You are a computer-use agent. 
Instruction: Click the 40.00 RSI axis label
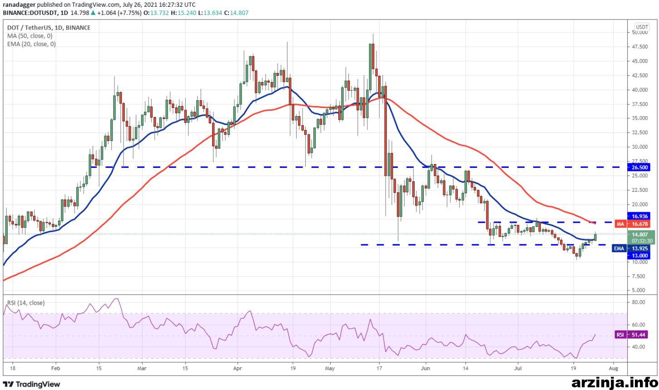[x=638, y=347]
